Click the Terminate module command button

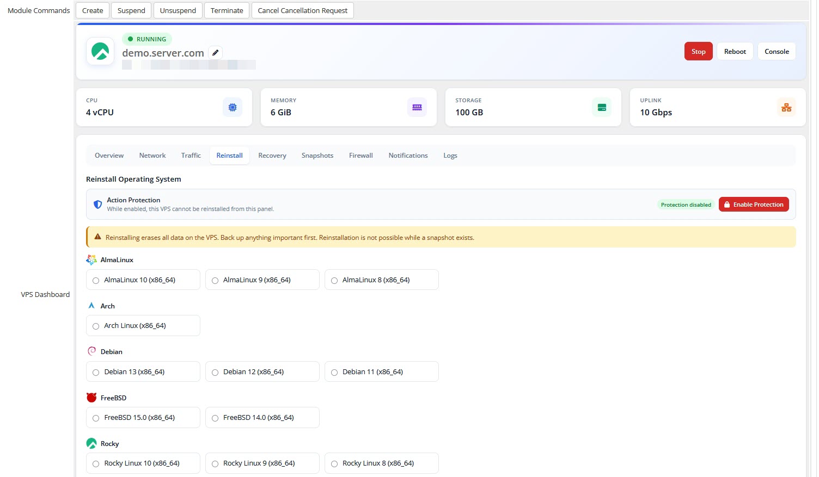(227, 10)
